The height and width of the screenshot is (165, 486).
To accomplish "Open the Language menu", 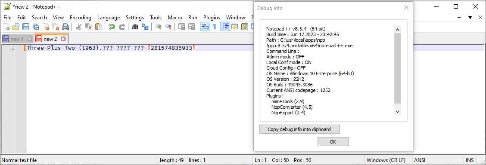I will click(109, 18).
